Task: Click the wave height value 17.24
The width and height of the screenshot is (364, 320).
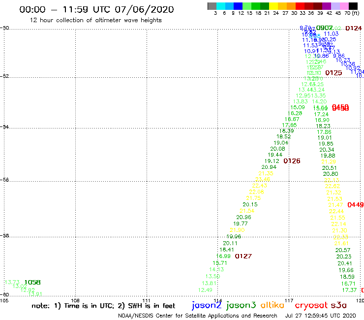Action: (321, 114)
